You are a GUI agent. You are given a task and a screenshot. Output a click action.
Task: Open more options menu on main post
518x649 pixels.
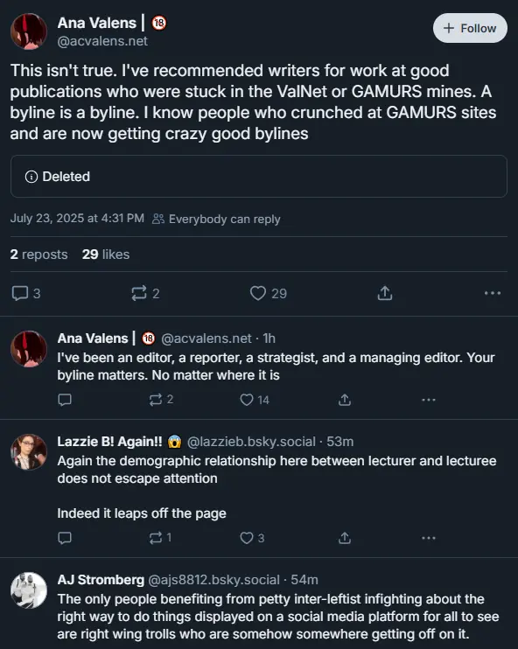[493, 293]
